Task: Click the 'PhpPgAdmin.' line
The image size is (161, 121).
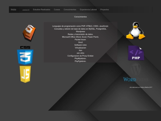Action: click(80, 61)
